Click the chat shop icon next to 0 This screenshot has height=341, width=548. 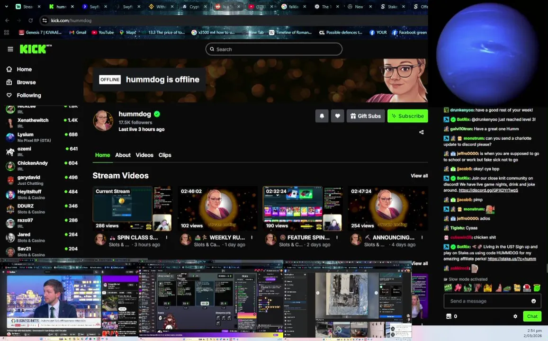click(449, 316)
